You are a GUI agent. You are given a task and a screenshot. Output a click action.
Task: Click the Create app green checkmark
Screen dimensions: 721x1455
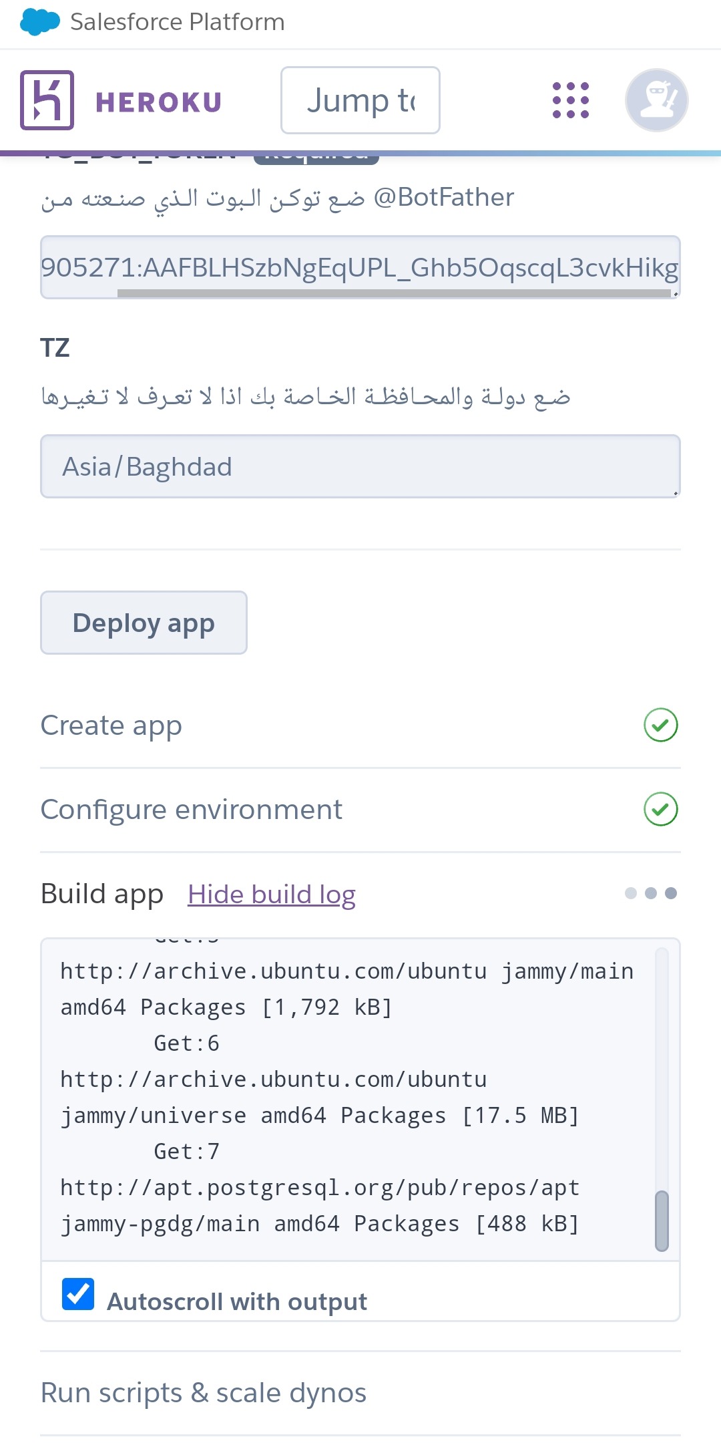661,725
